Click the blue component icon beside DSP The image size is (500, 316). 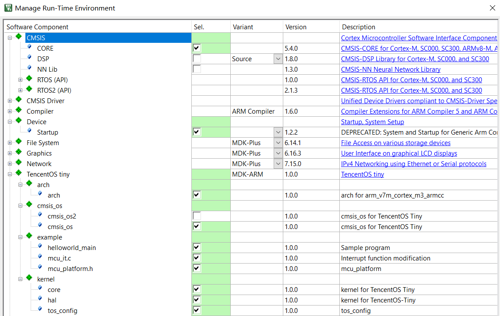tap(29, 57)
